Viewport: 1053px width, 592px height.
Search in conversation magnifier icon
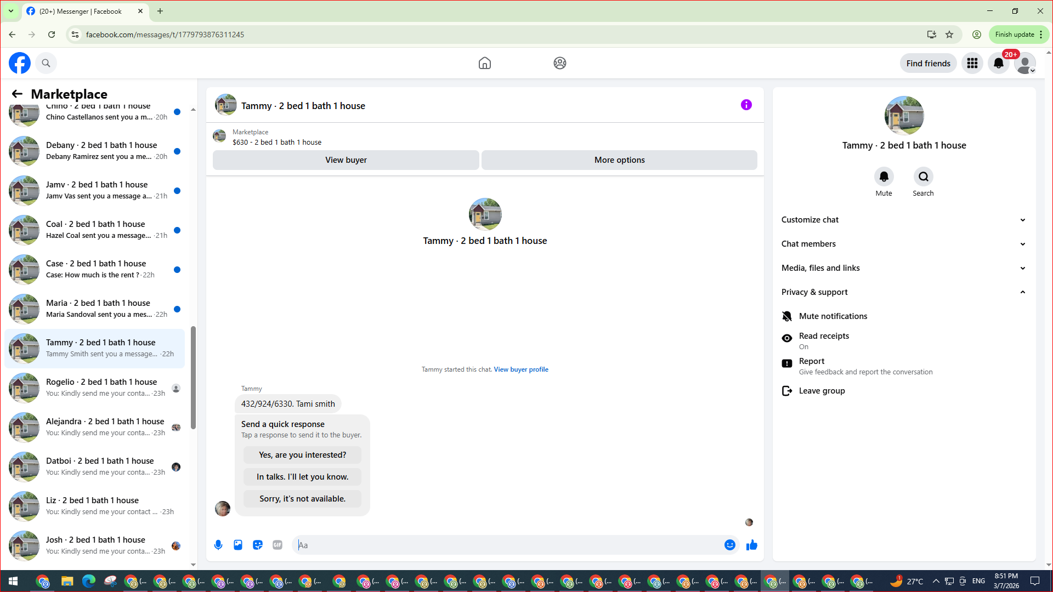(x=924, y=177)
